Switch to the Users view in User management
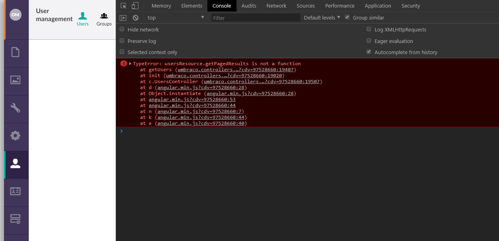The image size is (499, 241). (83, 19)
